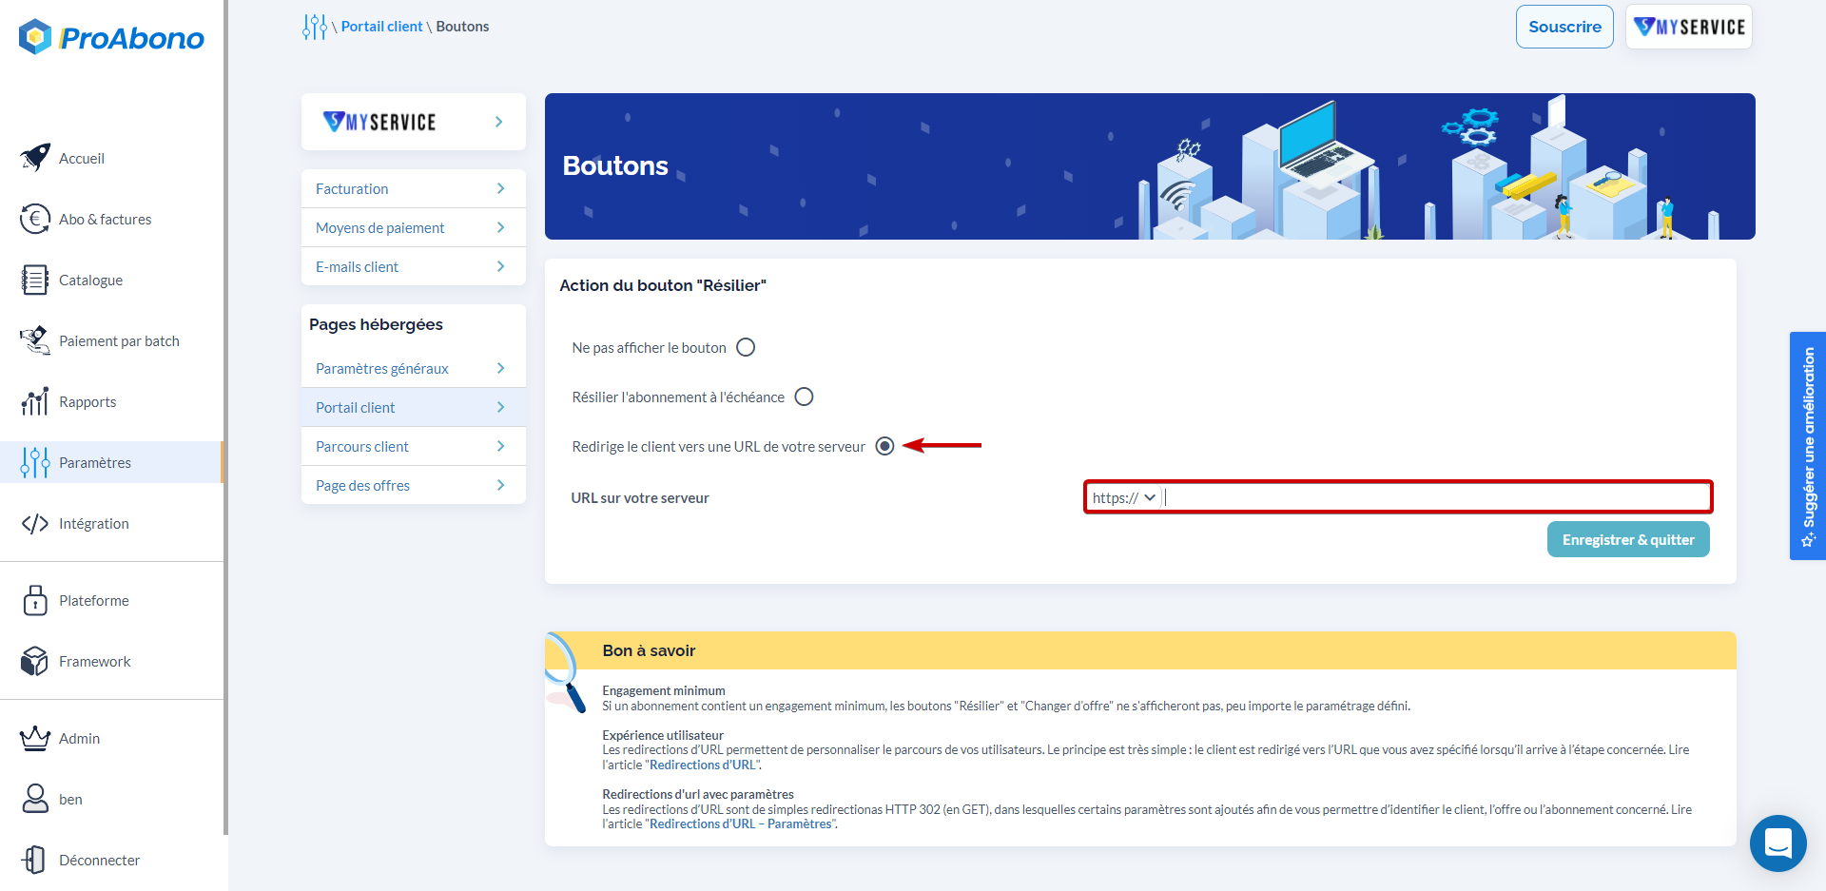The image size is (1826, 891).
Task: Click the MYSERVICE logo in top right
Action: coord(1689,27)
